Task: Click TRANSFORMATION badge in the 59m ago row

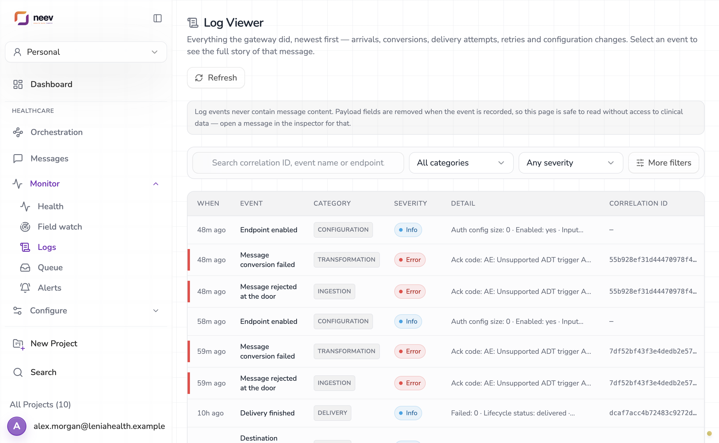Action: click(346, 351)
